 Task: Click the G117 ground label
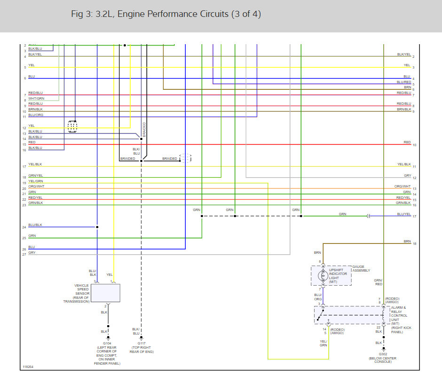tap(142, 343)
